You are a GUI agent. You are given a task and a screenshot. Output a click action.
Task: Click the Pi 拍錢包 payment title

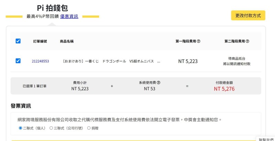click(x=52, y=8)
